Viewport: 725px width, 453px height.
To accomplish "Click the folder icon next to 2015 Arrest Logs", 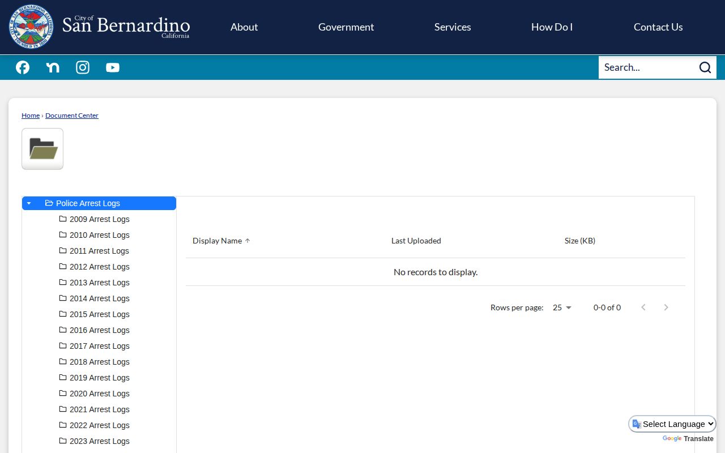I will (63, 314).
